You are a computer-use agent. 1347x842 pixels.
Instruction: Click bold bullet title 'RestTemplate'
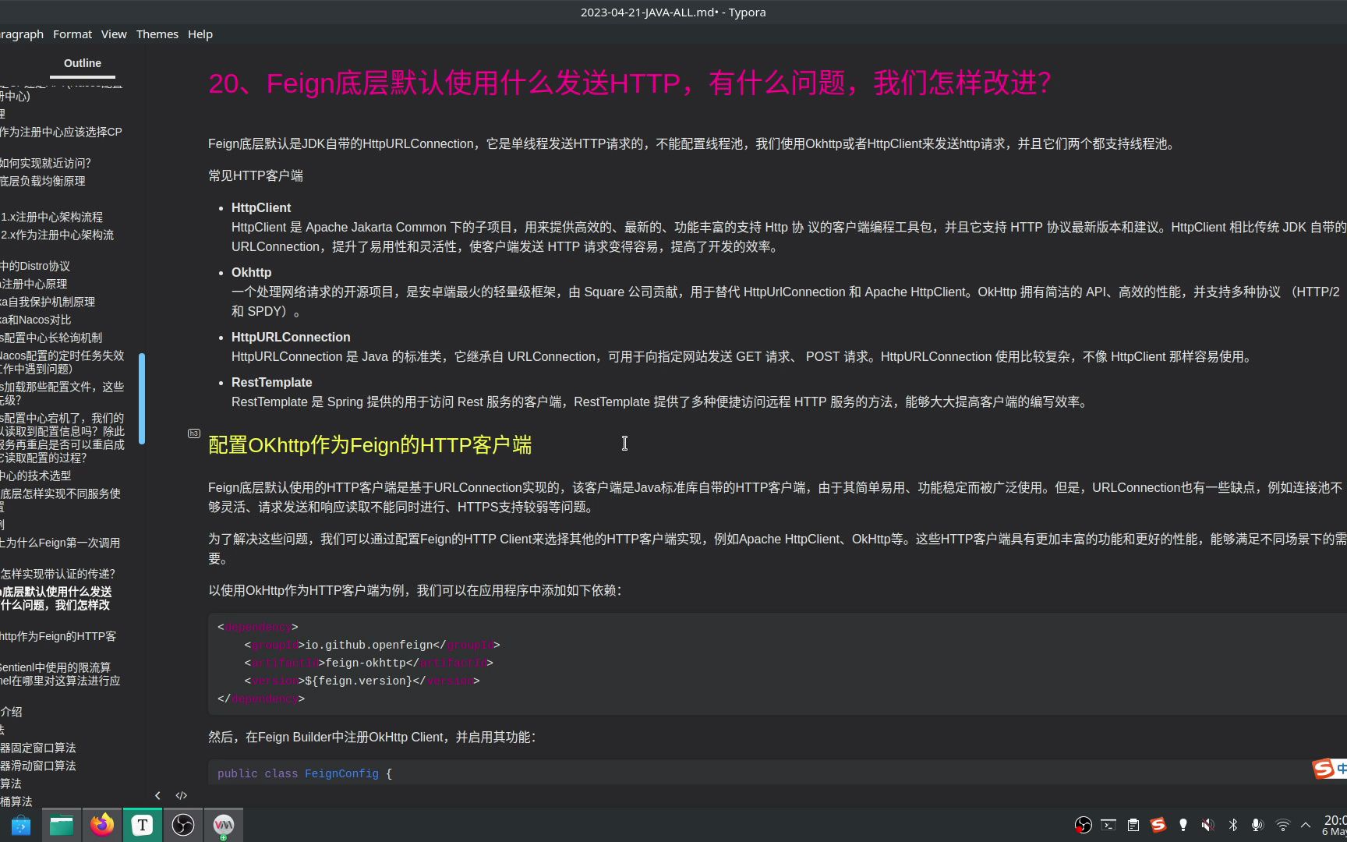pyautogui.click(x=271, y=383)
